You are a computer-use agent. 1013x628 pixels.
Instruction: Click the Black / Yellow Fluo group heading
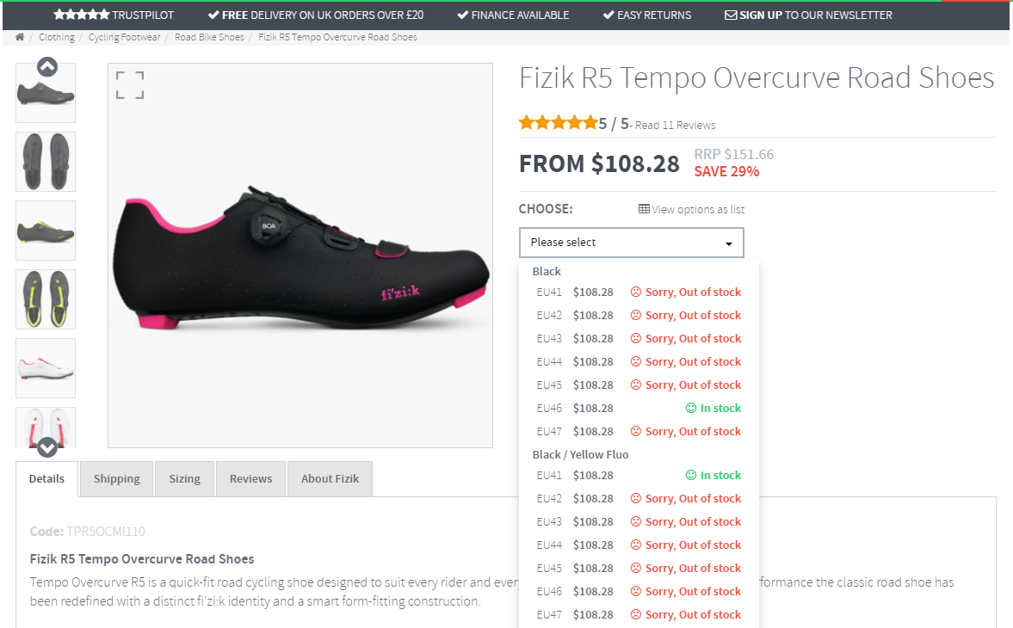(x=580, y=454)
